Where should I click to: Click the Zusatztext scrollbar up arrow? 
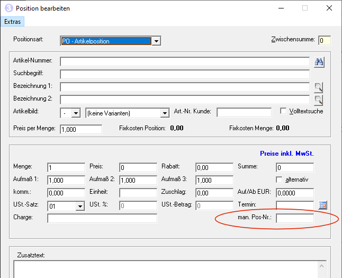point(322,266)
